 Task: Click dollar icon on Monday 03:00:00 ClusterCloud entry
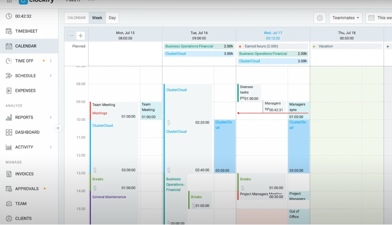click(95, 170)
